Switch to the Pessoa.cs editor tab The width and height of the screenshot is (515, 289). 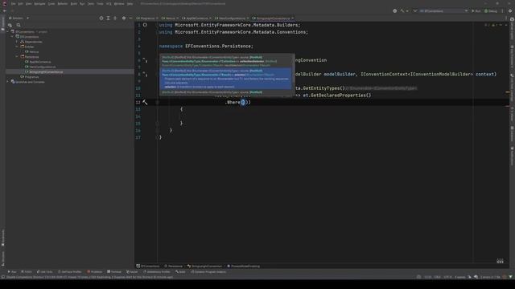click(168, 18)
